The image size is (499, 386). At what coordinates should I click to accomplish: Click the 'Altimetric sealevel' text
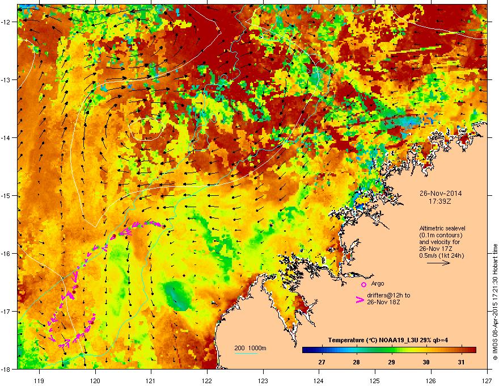coord(442,228)
